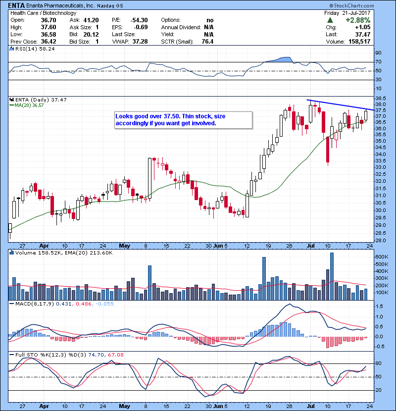Click the Last price 37.47
Image resolution: width=396 pixels, height=411 pixels.
point(363,34)
